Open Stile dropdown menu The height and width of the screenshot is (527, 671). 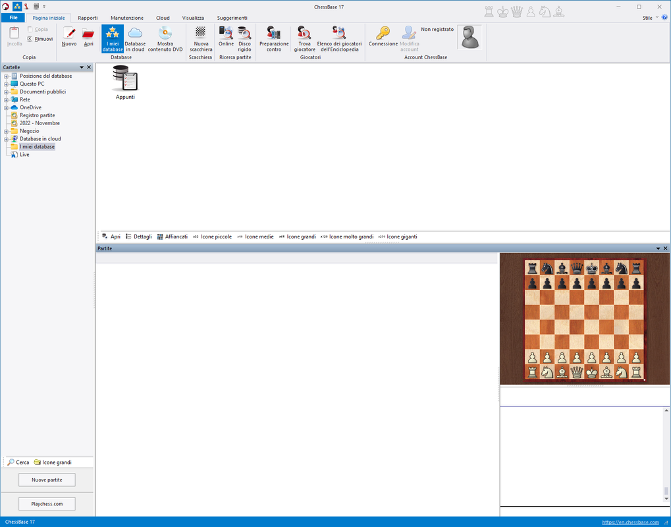651,18
